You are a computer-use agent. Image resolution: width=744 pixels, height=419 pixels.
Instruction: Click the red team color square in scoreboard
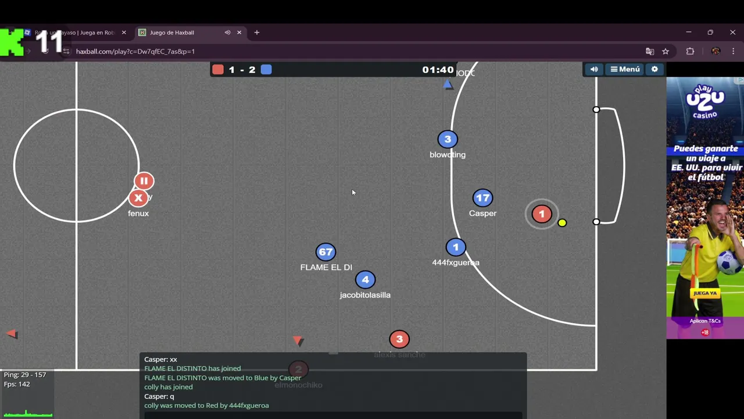point(218,70)
